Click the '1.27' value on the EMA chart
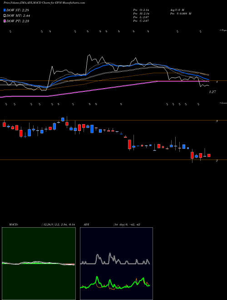Image resolution: width=227 pixels, height=300 pixels. coord(212,92)
